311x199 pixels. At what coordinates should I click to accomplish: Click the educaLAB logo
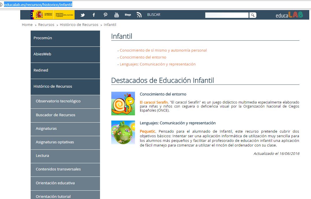289,15
